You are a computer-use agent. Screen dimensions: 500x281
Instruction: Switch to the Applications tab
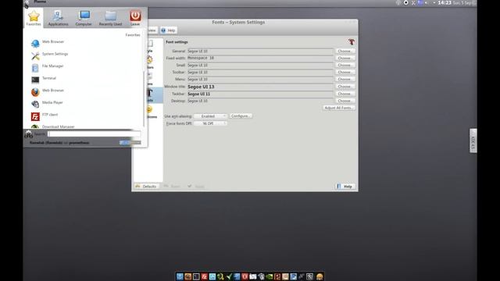coord(58,18)
